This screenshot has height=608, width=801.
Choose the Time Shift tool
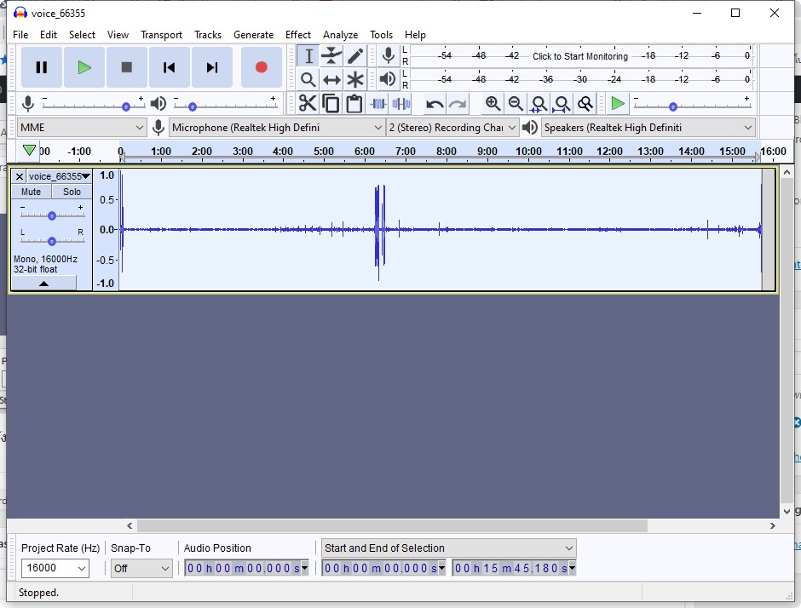click(331, 80)
